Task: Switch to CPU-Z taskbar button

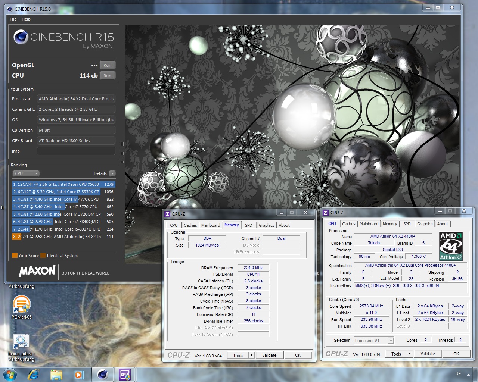Action: (x=125, y=374)
